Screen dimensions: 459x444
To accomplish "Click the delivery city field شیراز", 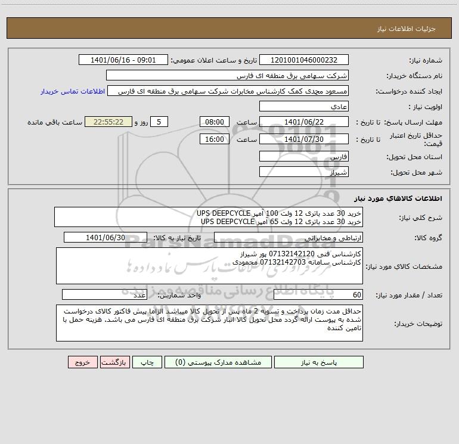I will [304, 172].
